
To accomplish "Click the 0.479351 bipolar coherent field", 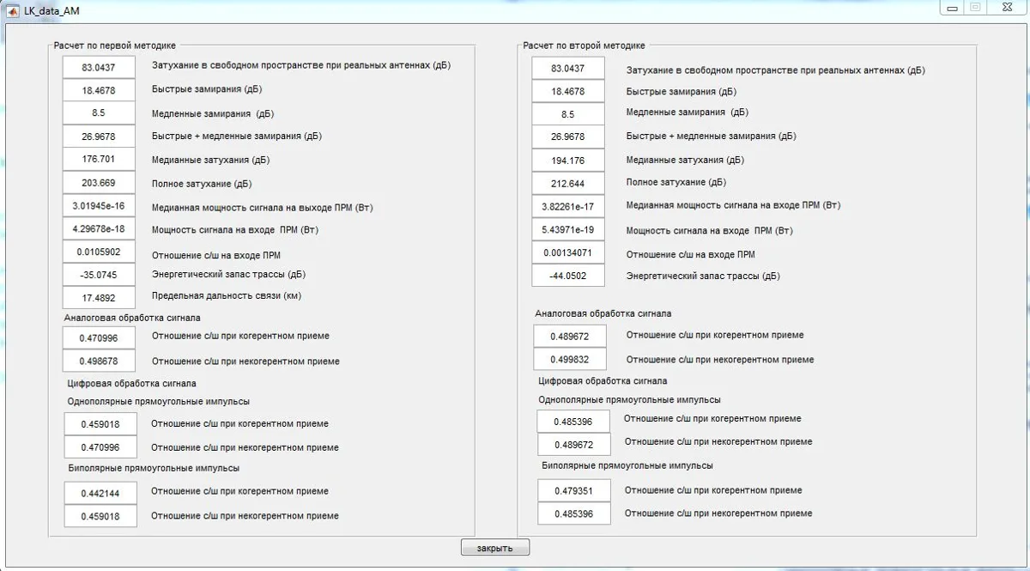I will pos(574,490).
